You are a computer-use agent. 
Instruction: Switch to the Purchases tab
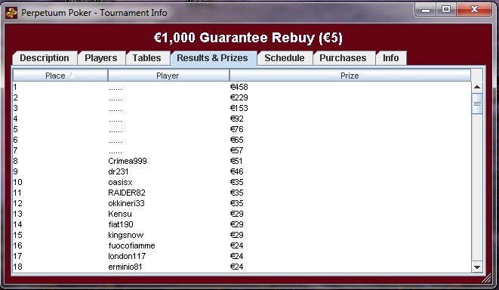pos(343,58)
